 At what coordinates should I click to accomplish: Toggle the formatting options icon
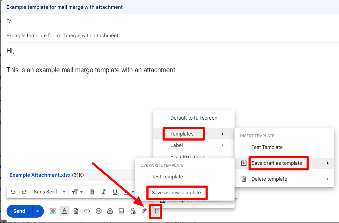click(x=64, y=211)
